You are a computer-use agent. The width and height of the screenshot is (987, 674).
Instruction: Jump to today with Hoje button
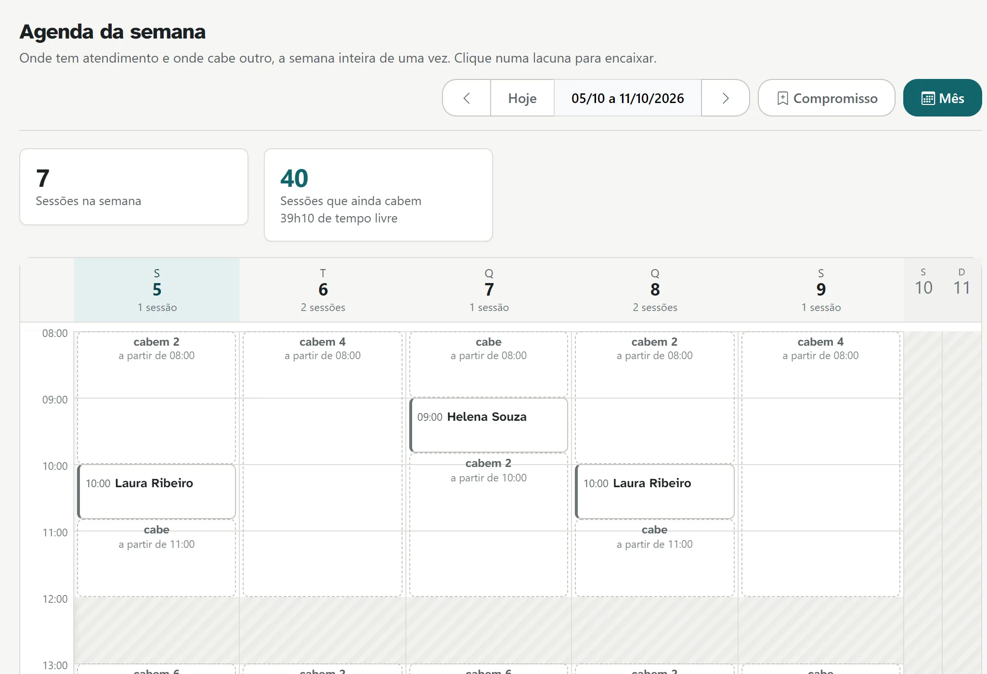(x=522, y=98)
